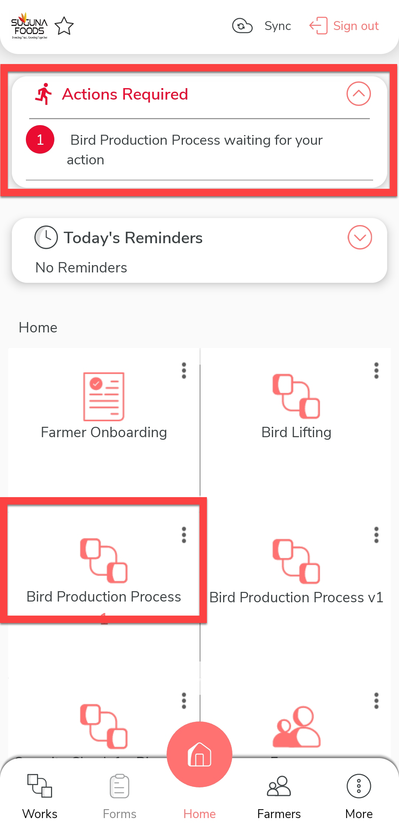Image resolution: width=399 pixels, height=824 pixels.
Task: Click the Suguna Foods logo
Action: click(x=29, y=26)
